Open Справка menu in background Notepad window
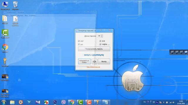Screen dimensions: 188x105 [32, 15]
